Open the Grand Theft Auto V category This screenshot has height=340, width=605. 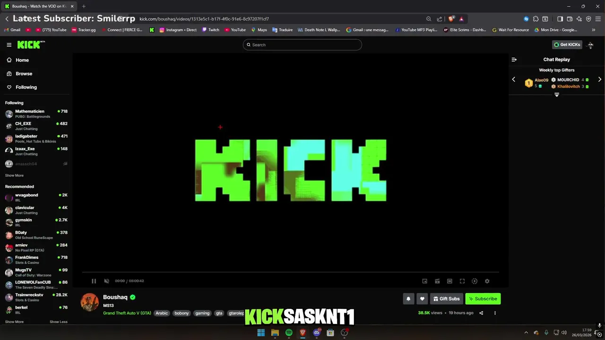(127, 313)
